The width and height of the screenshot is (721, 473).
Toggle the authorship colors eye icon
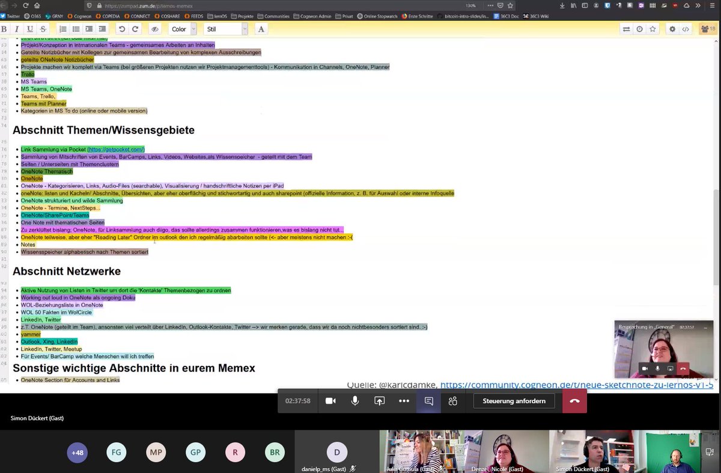point(155,28)
